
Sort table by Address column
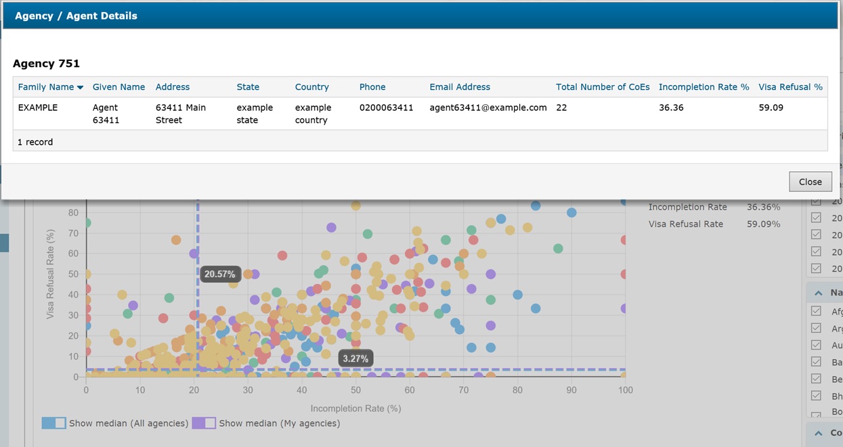(x=173, y=87)
